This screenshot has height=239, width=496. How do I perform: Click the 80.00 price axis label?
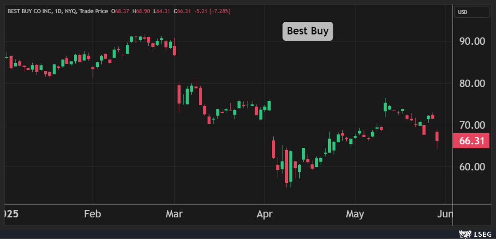471,83
